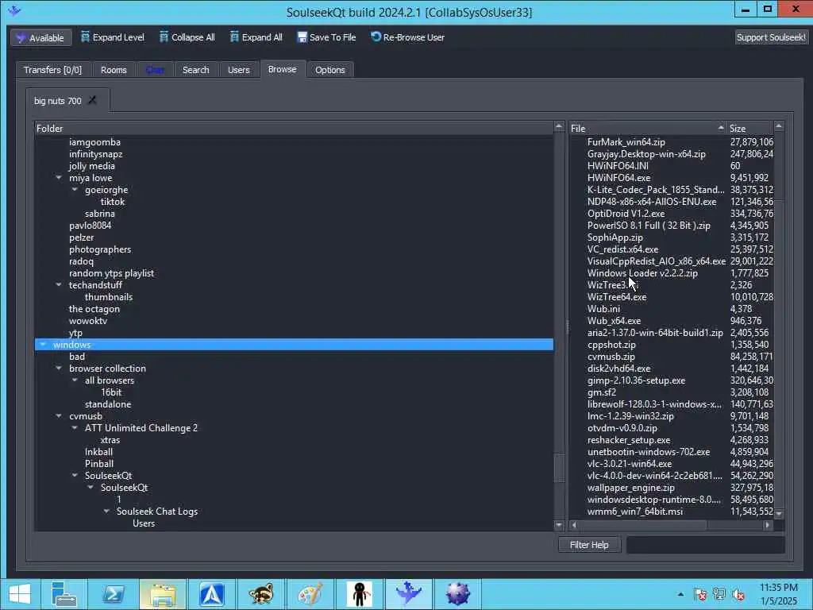Click the Save To File disk icon
Screen dimensions: 813x610
[x=302, y=37]
